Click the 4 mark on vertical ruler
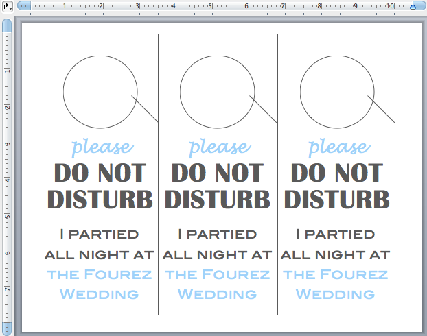Viewport: 427px width, 336px height. click(7, 180)
